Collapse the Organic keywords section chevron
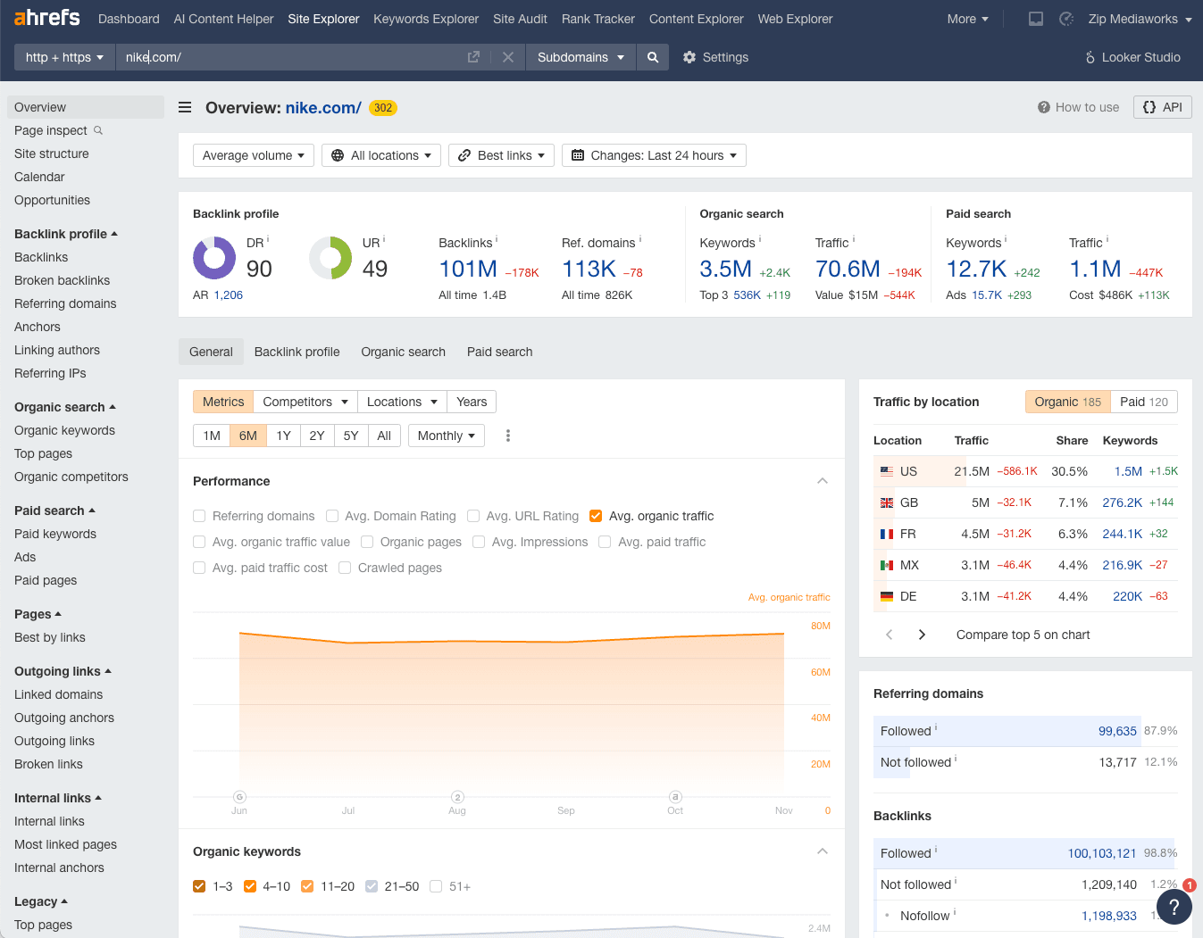Screen dimensions: 1203x938 click(x=823, y=851)
